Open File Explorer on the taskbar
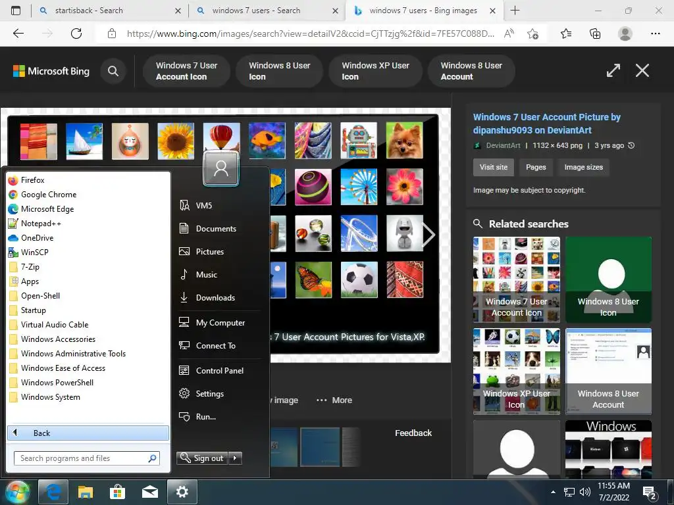Viewport: 674px width, 505px height. click(x=85, y=492)
